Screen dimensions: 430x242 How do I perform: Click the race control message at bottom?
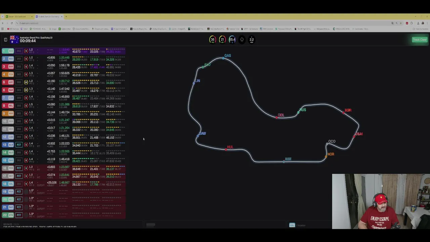(40, 227)
